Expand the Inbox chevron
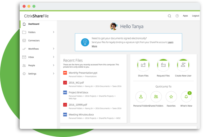This screenshot has height=137, width=203. [x=54, y=57]
